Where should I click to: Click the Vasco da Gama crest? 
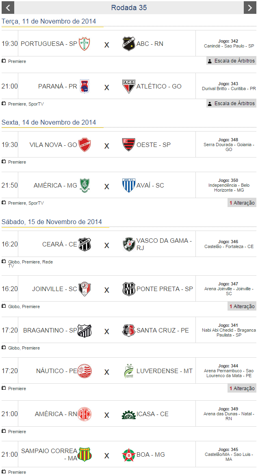129,244
